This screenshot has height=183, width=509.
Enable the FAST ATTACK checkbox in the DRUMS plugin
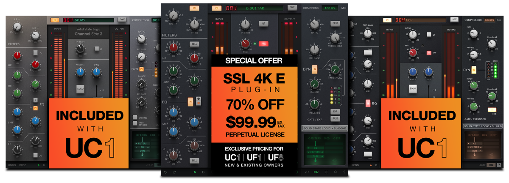click(135, 123)
